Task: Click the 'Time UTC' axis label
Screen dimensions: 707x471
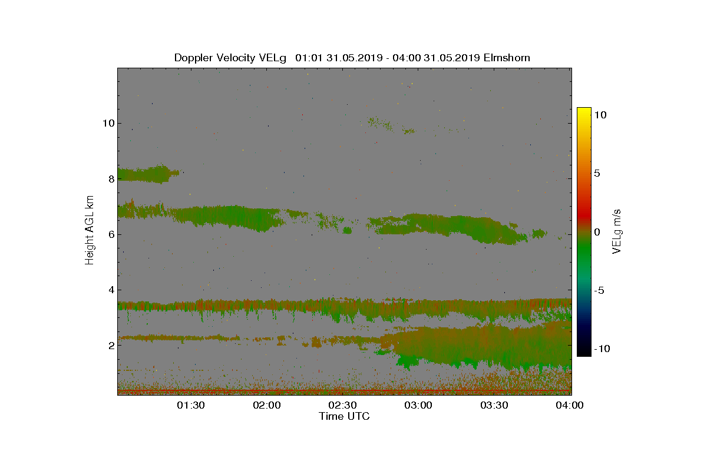Action: click(344, 416)
